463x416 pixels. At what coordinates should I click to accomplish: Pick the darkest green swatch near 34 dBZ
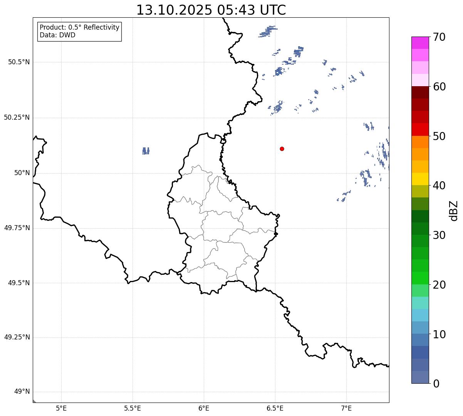[x=420, y=216]
